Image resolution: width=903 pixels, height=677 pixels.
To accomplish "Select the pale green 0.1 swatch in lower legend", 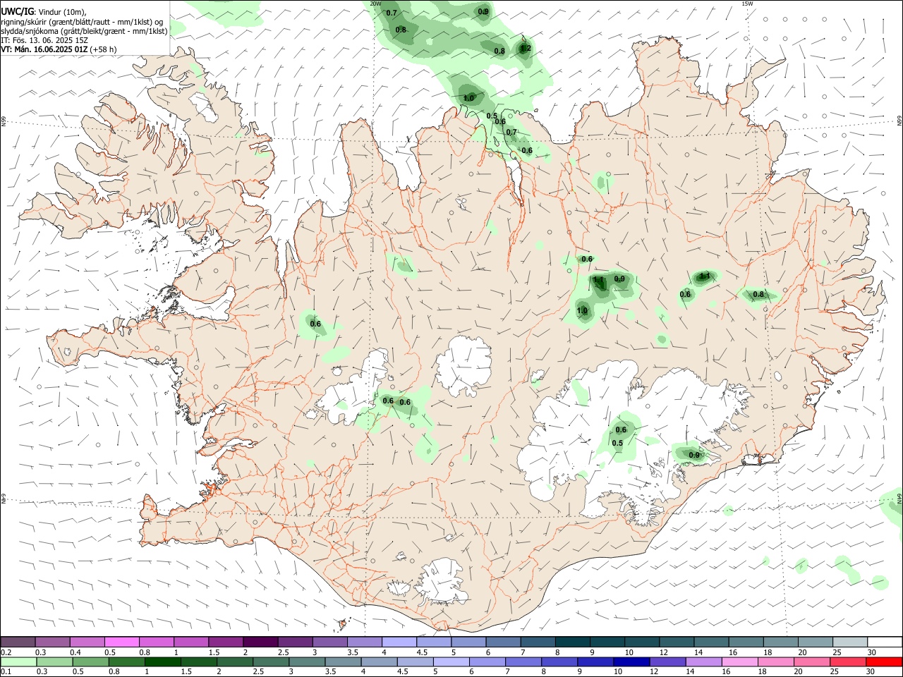I will [x=19, y=662].
